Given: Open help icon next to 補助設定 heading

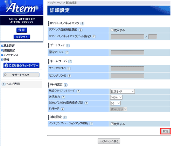Looking at the screenshot, I should (x=65, y=117).
